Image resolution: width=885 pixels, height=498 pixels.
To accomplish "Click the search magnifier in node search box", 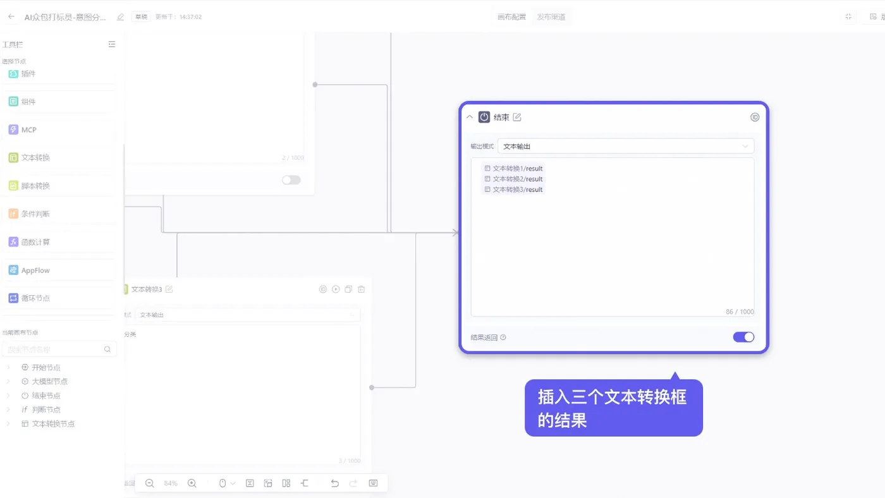I will [107, 349].
